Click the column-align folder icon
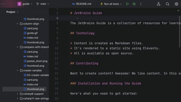This screenshot has height=102, width=181. click(21, 24)
